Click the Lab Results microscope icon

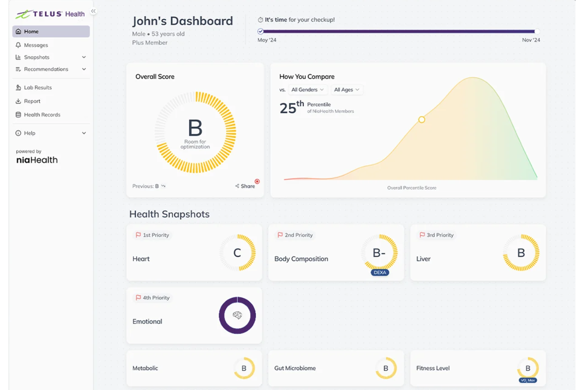18,88
